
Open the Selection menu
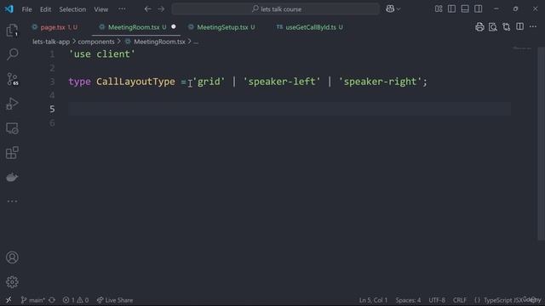click(72, 9)
